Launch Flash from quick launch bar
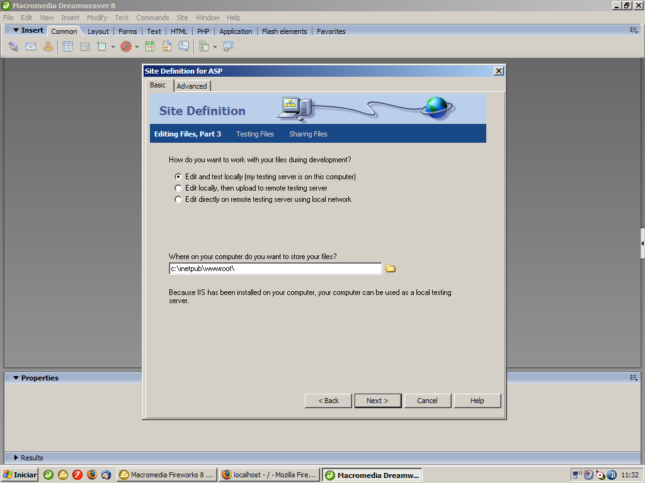Image resolution: width=645 pixels, height=483 pixels. 77,475
